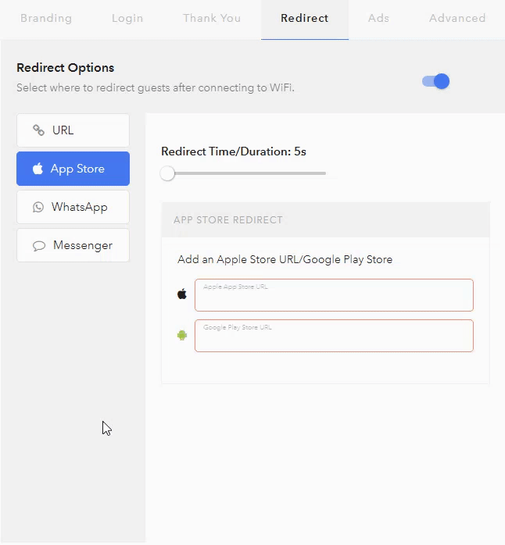Choose the URL redirect option
Screen dimensions: 505x545
pos(73,130)
